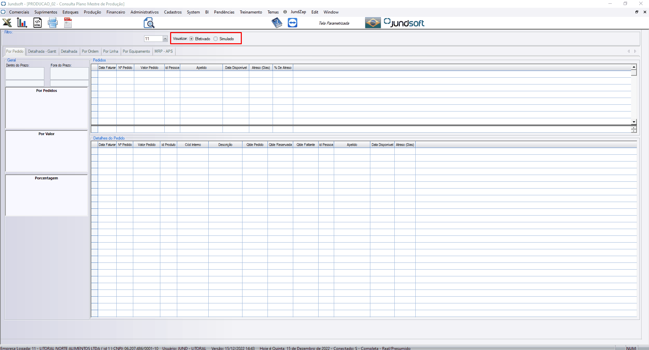Open the Suprimentos menu

(x=46, y=12)
